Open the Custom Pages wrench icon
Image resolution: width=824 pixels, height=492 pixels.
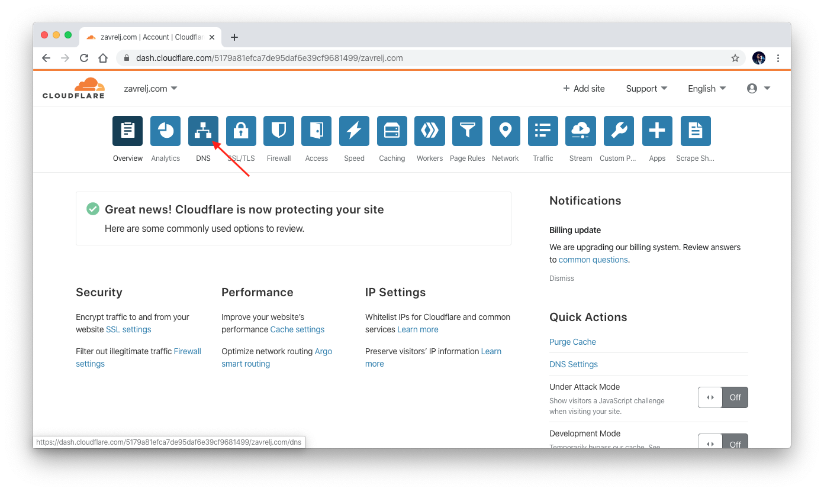(619, 131)
